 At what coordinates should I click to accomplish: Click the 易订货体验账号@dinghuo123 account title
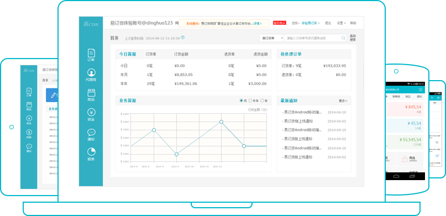[141, 23]
